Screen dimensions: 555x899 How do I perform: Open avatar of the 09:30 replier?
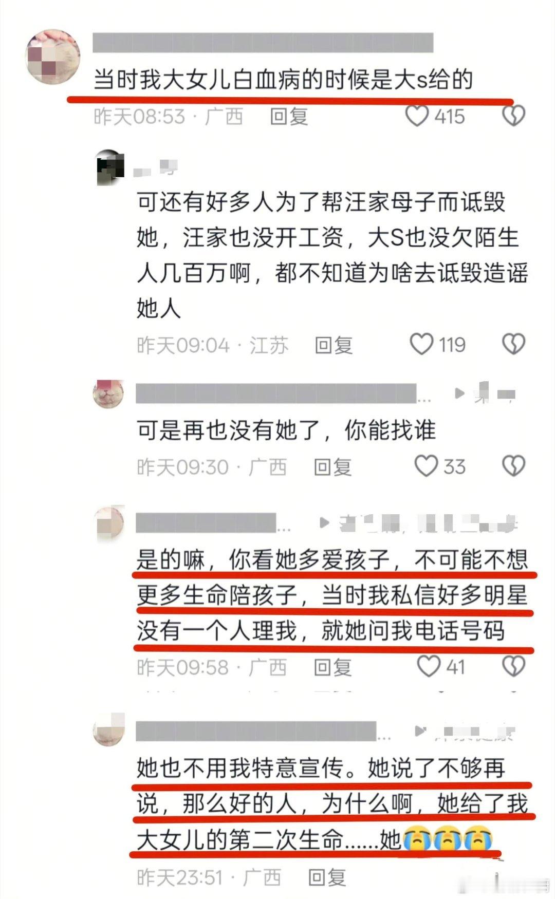point(109,395)
